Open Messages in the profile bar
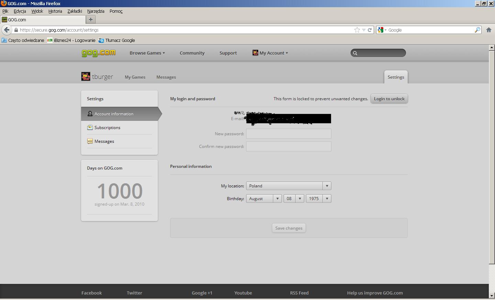495x300 pixels. [x=166, y=77]
